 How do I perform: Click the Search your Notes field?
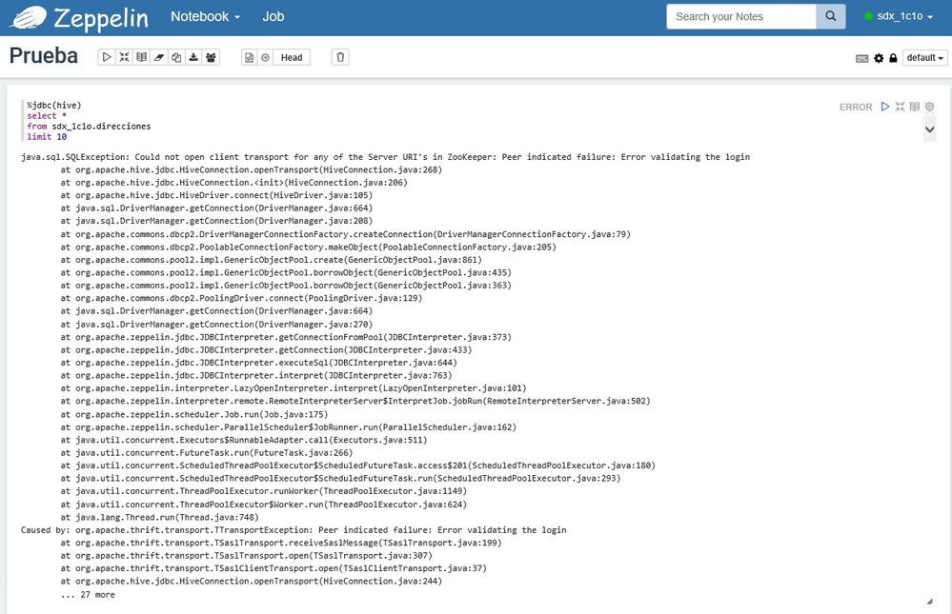pyautogui.click(x=740, y=16)
